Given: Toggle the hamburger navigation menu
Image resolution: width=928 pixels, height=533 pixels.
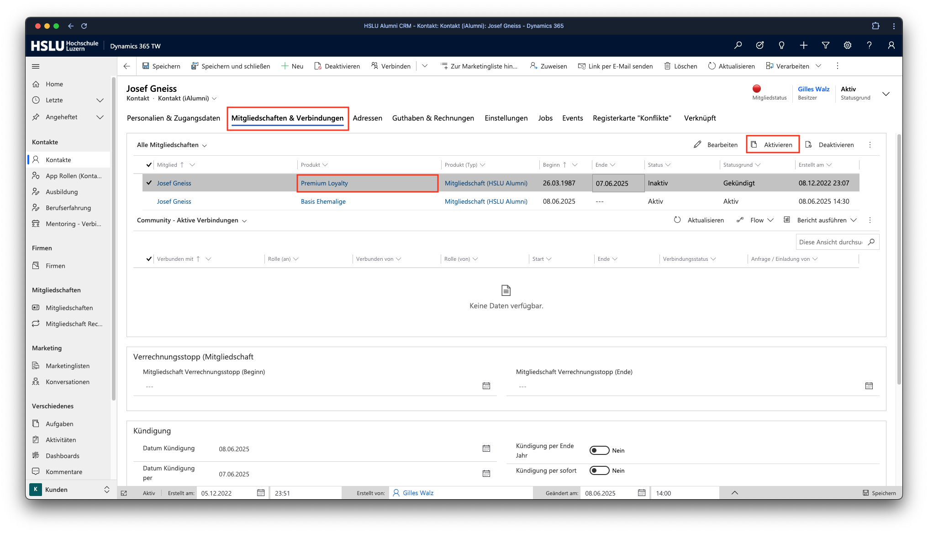Looking at the screenshot, I should tap(36, 66).
